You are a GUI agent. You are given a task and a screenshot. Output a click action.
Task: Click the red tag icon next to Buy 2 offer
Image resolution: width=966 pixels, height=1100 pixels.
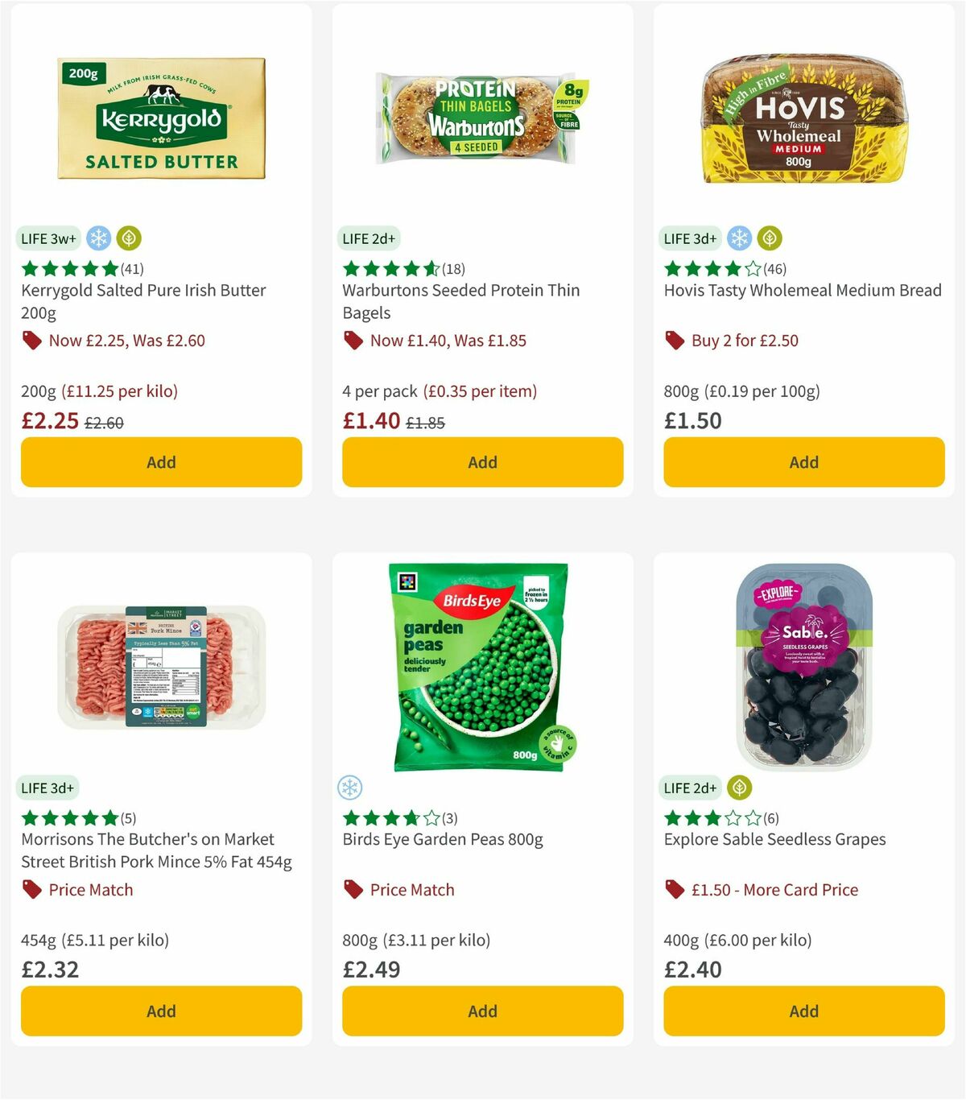pos(673,341)
